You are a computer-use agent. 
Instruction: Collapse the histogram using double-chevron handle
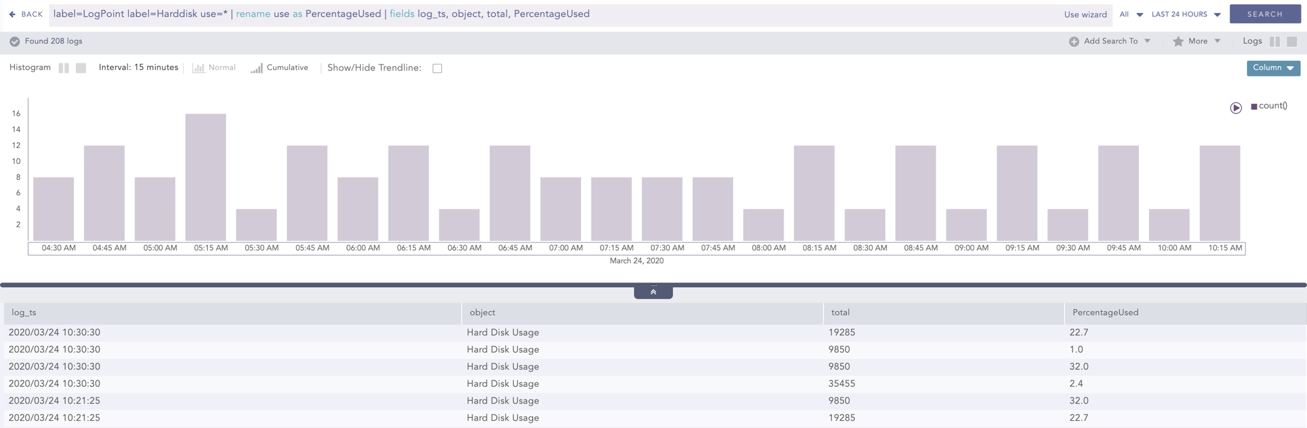point(653,292)
